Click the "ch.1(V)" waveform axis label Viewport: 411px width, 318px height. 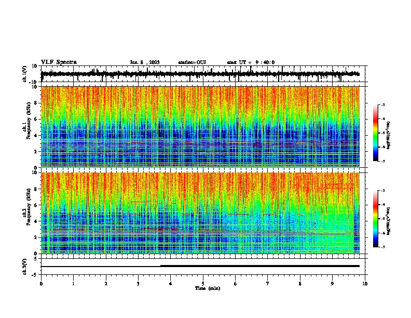(x=25, y=74)
